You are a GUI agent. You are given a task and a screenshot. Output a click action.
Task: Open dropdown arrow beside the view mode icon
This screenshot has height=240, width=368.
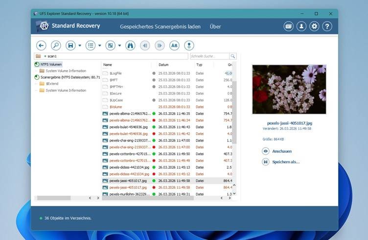tap(119, 46)
